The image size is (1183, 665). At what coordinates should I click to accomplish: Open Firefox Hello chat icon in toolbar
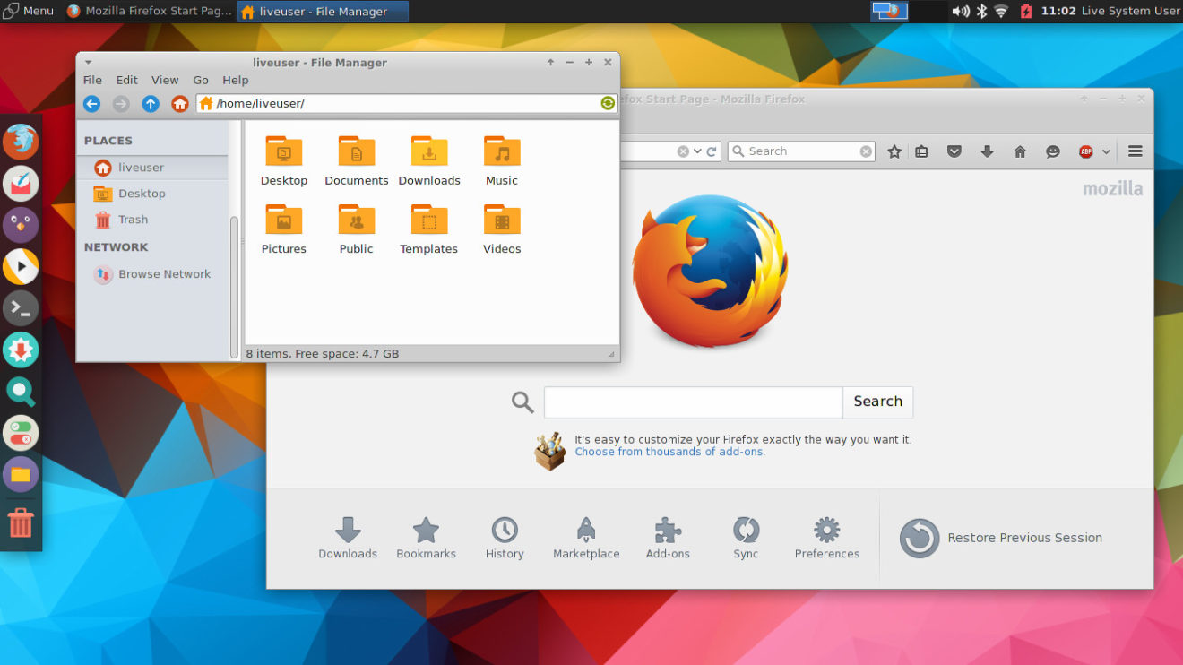1052,151
